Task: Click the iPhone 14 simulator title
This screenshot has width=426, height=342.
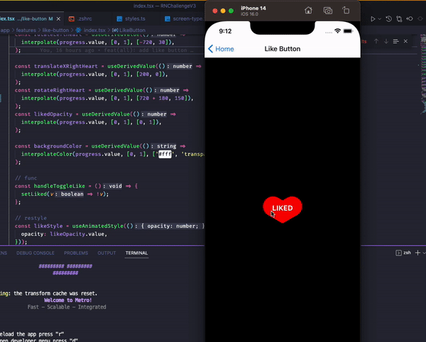Action: click(253, 8)
